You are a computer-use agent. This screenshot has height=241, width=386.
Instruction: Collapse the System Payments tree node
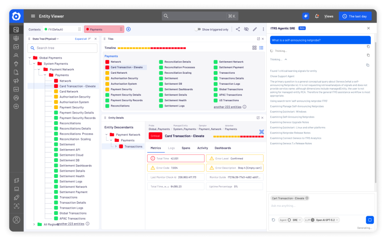click(x=34, y=63)
